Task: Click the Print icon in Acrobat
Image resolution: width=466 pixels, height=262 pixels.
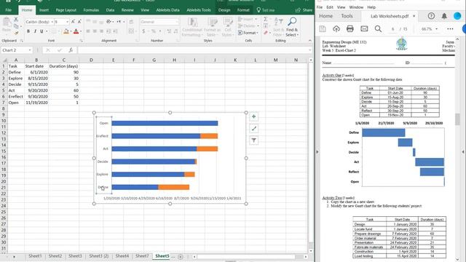Action: coord(350,29)
